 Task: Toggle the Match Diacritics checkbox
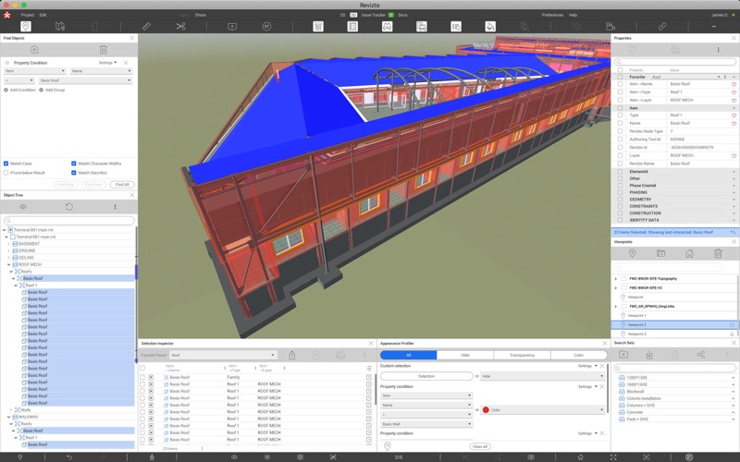pyautogui.click(x=74, y=172)
